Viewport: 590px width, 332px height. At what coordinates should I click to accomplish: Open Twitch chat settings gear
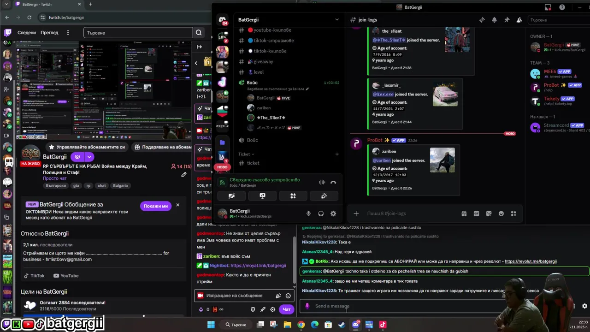tap(273, 309)
